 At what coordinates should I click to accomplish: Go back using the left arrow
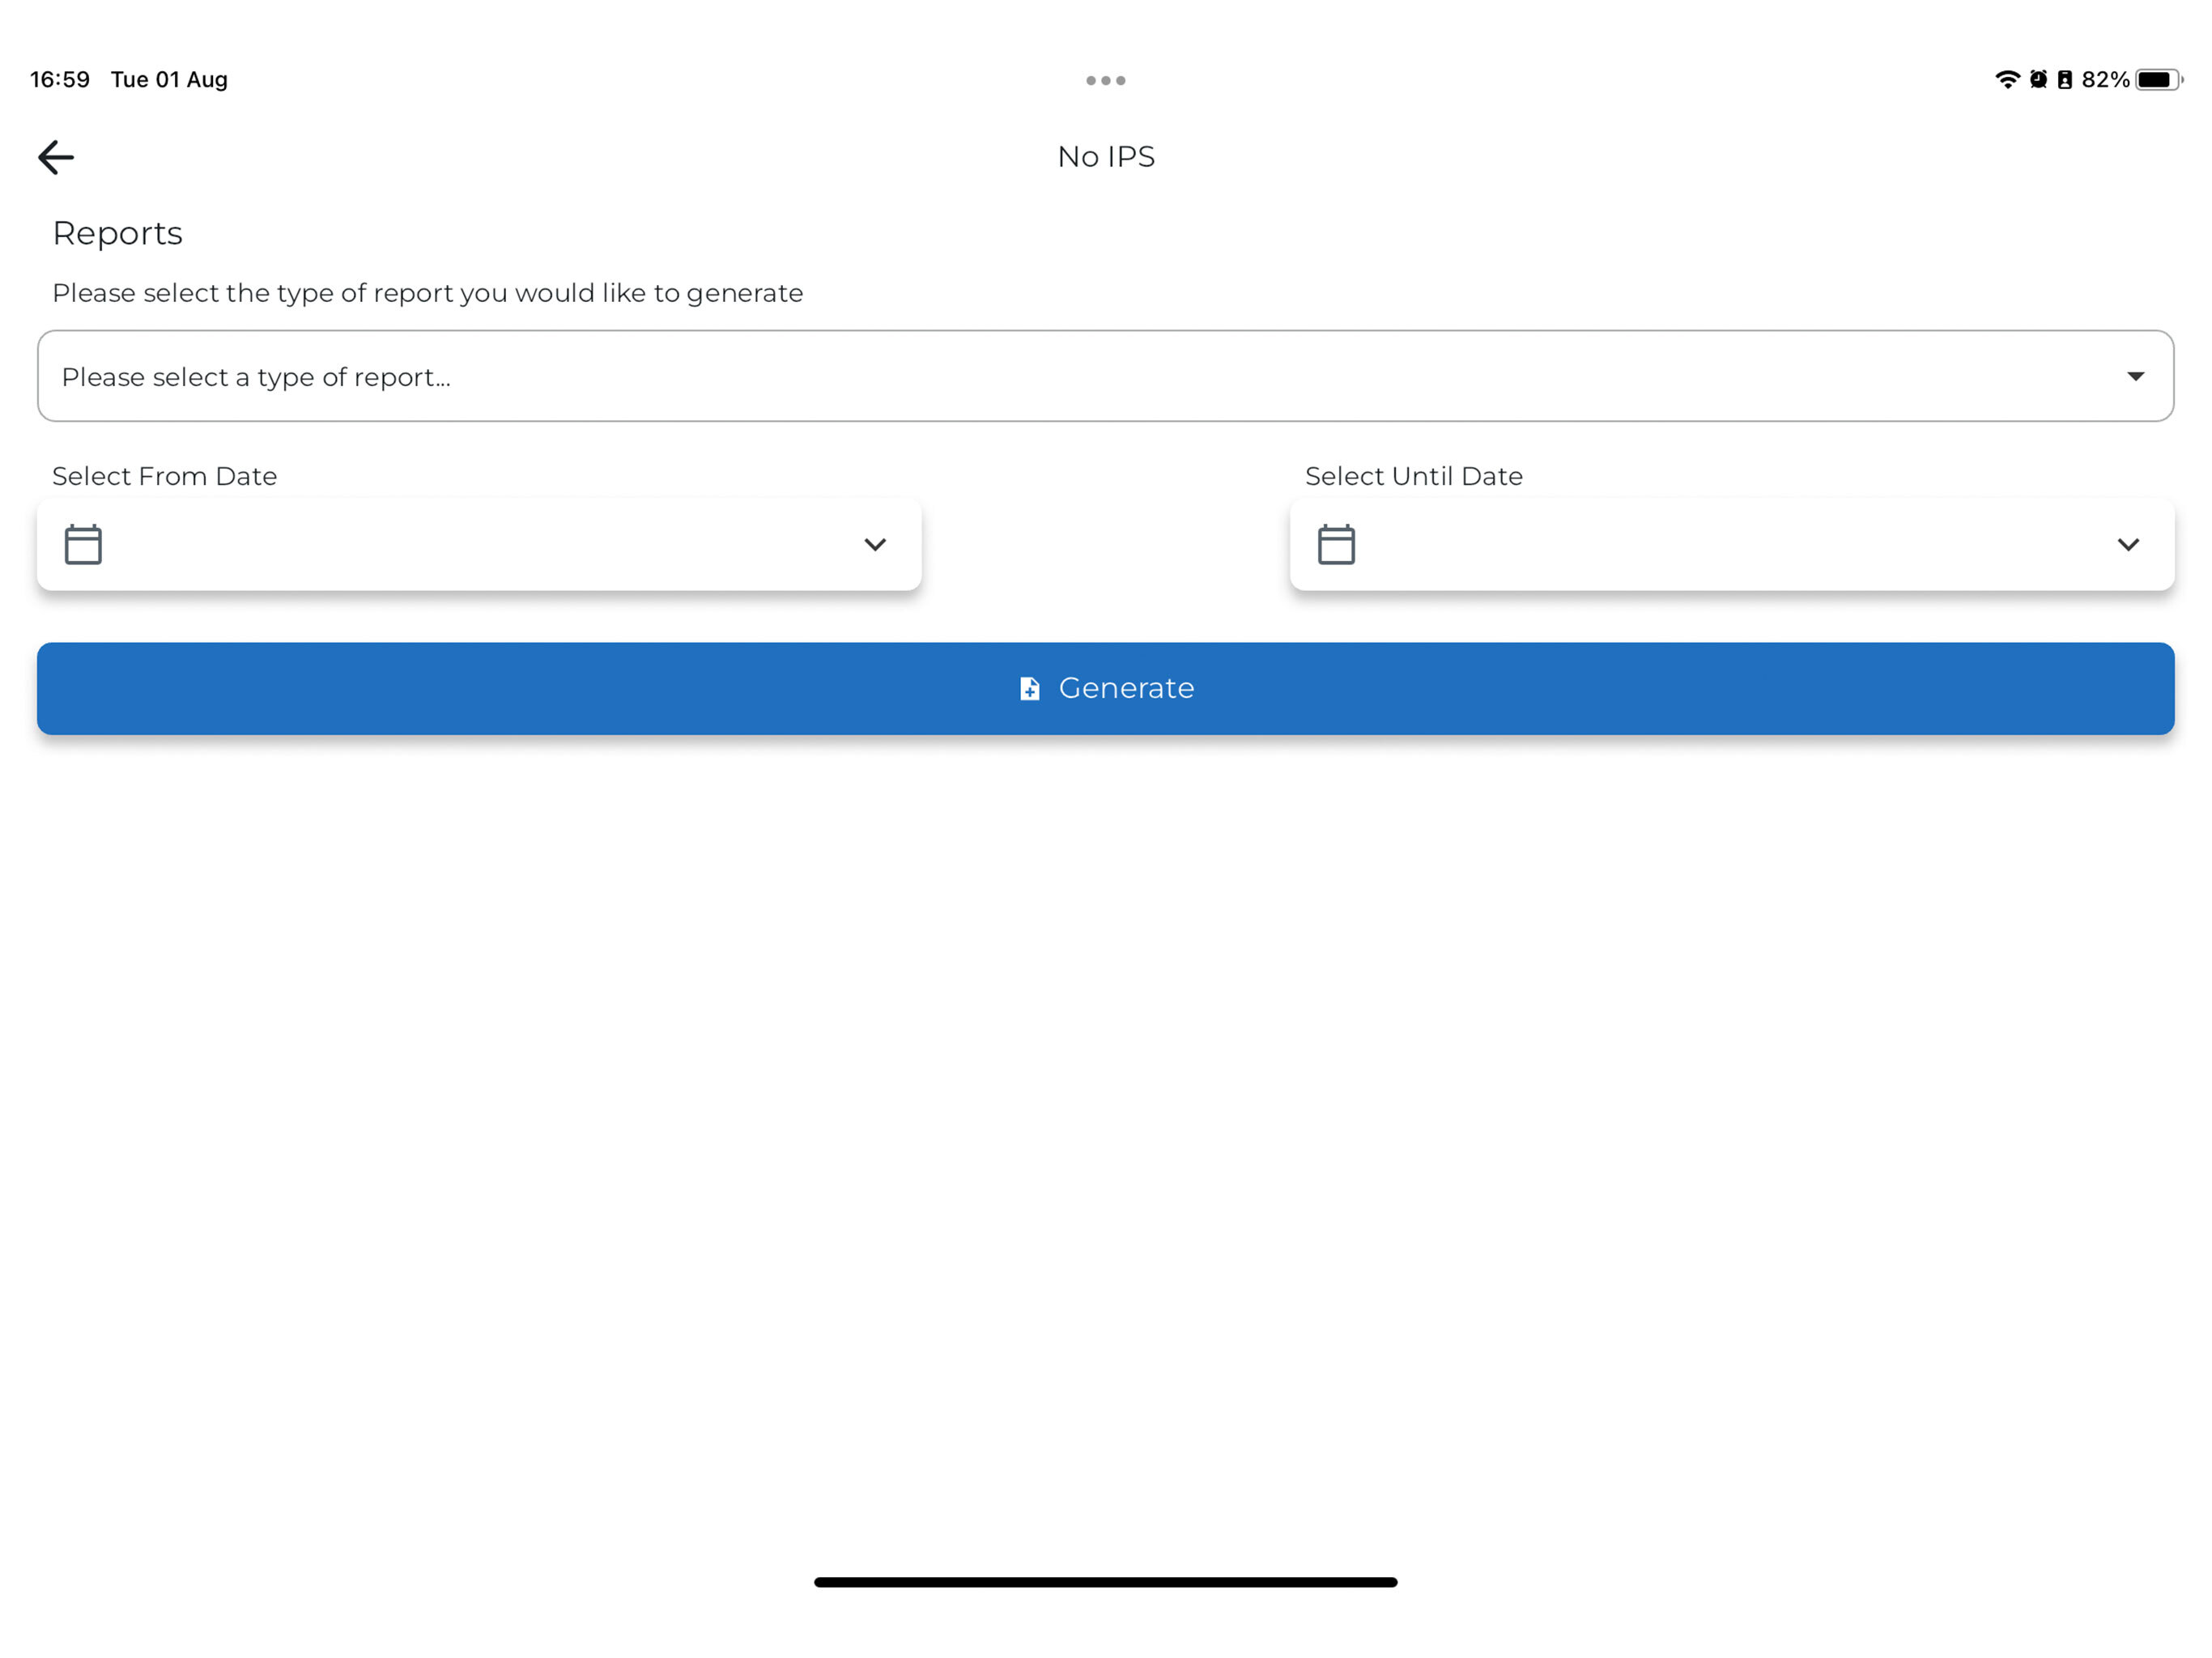click(56, 157)
